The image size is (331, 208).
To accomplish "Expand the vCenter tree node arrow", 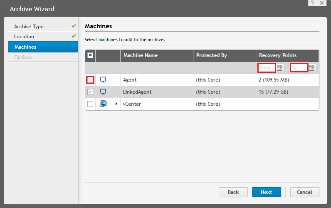I will pyautogui.click(x=116, y=104).
